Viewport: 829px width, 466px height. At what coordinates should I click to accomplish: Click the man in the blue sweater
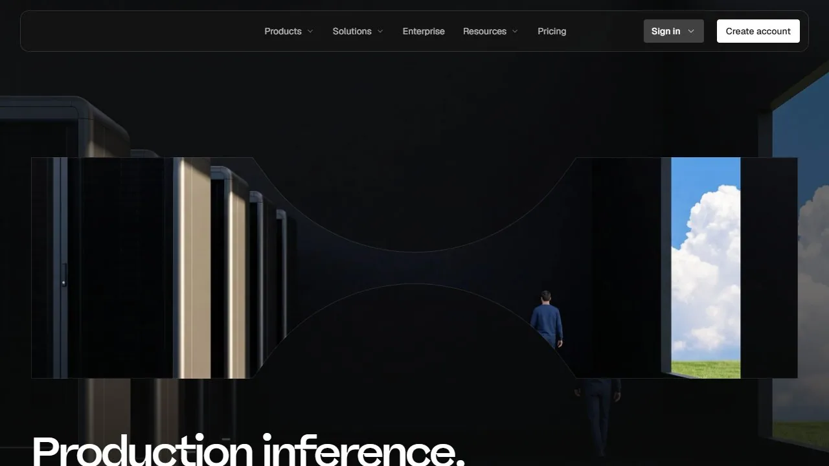pyautogui.click(x=547, y=319)
